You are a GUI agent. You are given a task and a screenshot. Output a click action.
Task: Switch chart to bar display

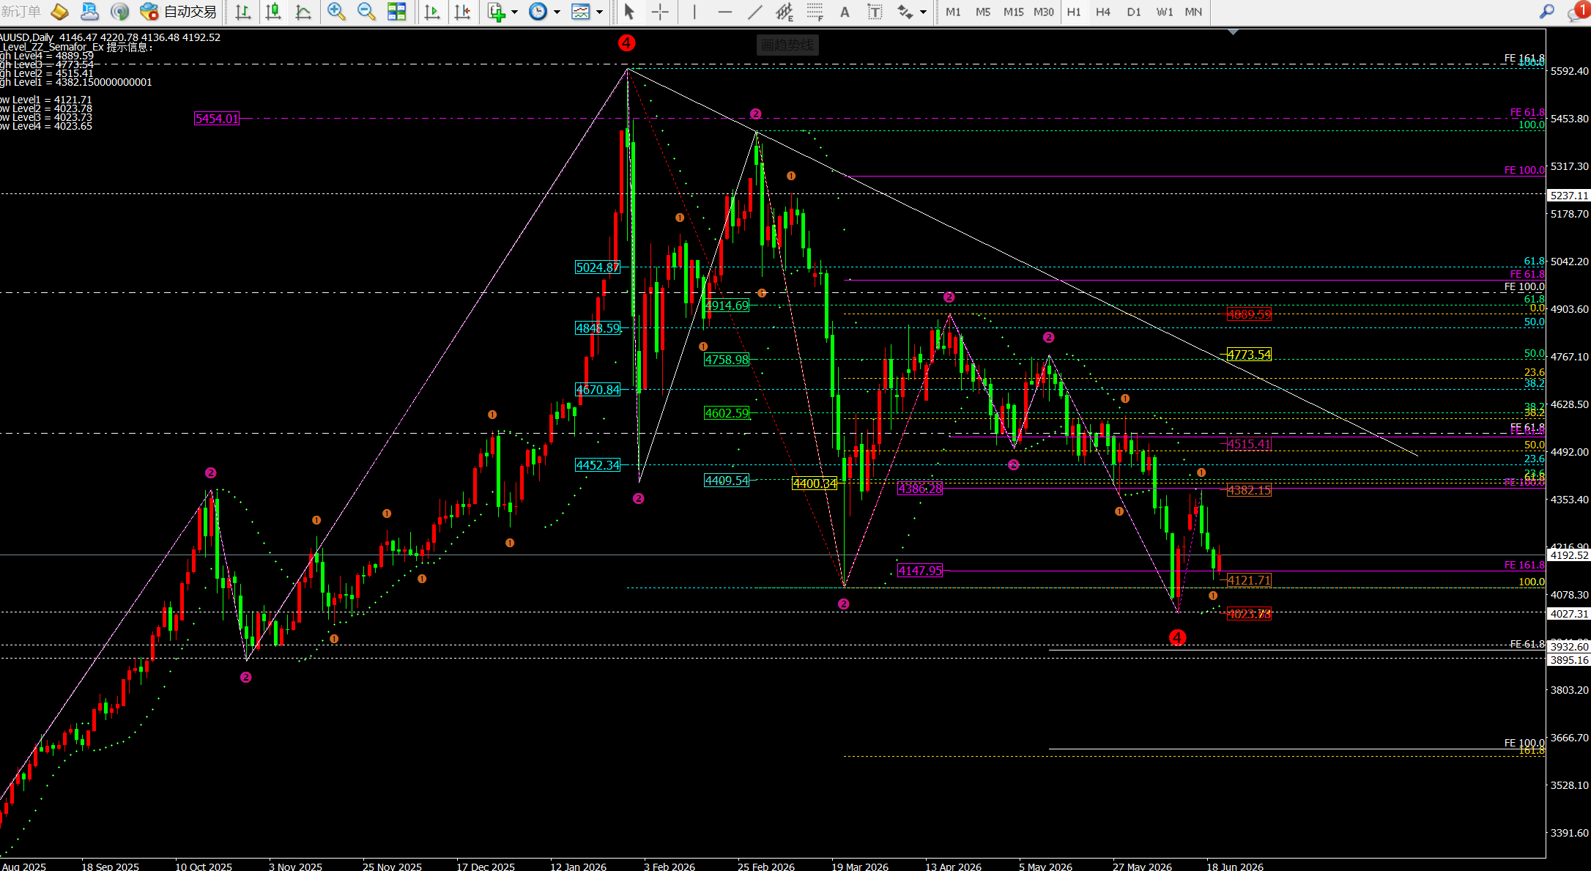coord(242,12)
